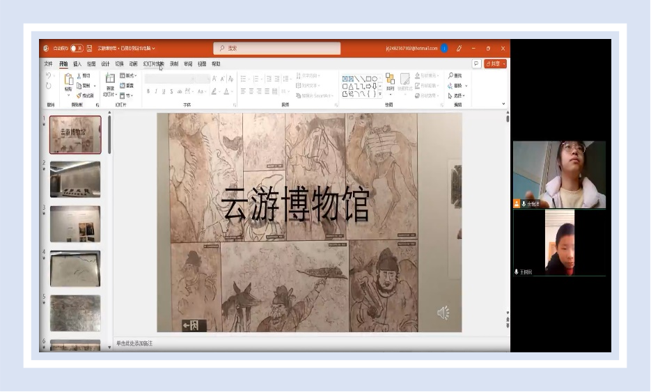This screenshot has width=651, height=392.
Task: Click the Decrease Font Size icon
Action: [x=223, y=79]
